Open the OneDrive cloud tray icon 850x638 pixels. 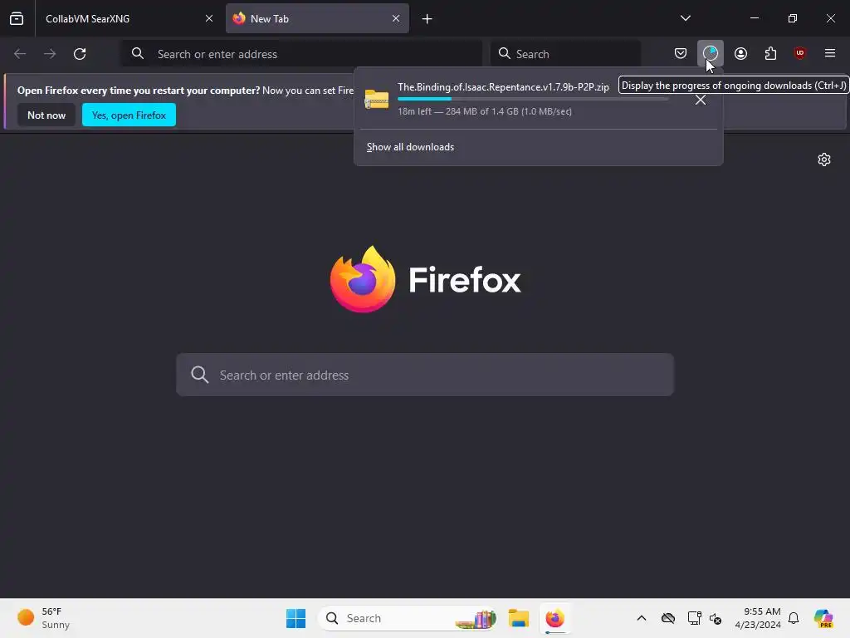pyautogui.click(x=668, y=618)
